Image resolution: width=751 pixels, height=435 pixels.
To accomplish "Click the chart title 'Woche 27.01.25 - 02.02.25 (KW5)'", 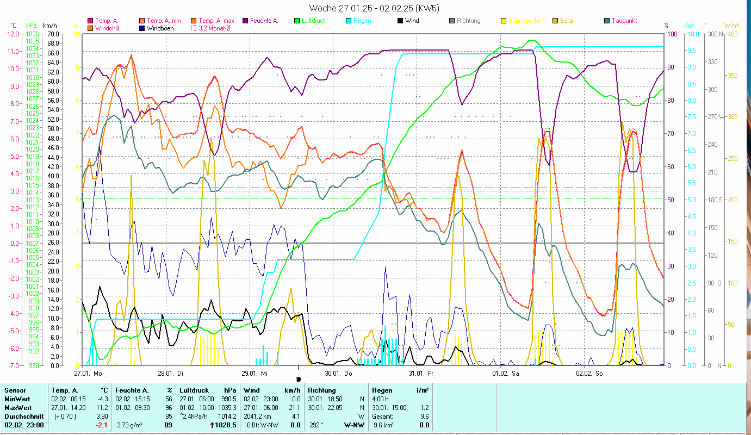I will click(374, 8).
